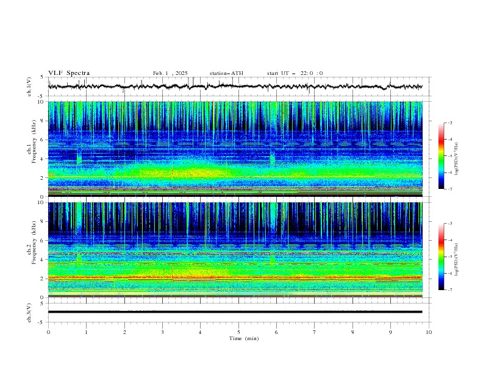Click the "-7" label on ch.2 colorbar

pyautogui.click(x=449, y=290)
